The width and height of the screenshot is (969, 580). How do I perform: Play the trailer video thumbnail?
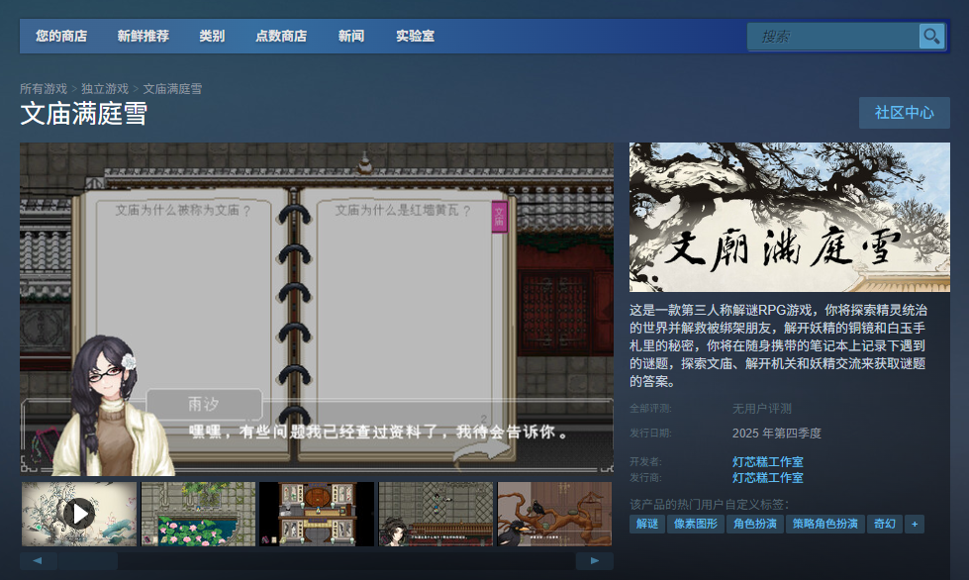tap(79, 514)
